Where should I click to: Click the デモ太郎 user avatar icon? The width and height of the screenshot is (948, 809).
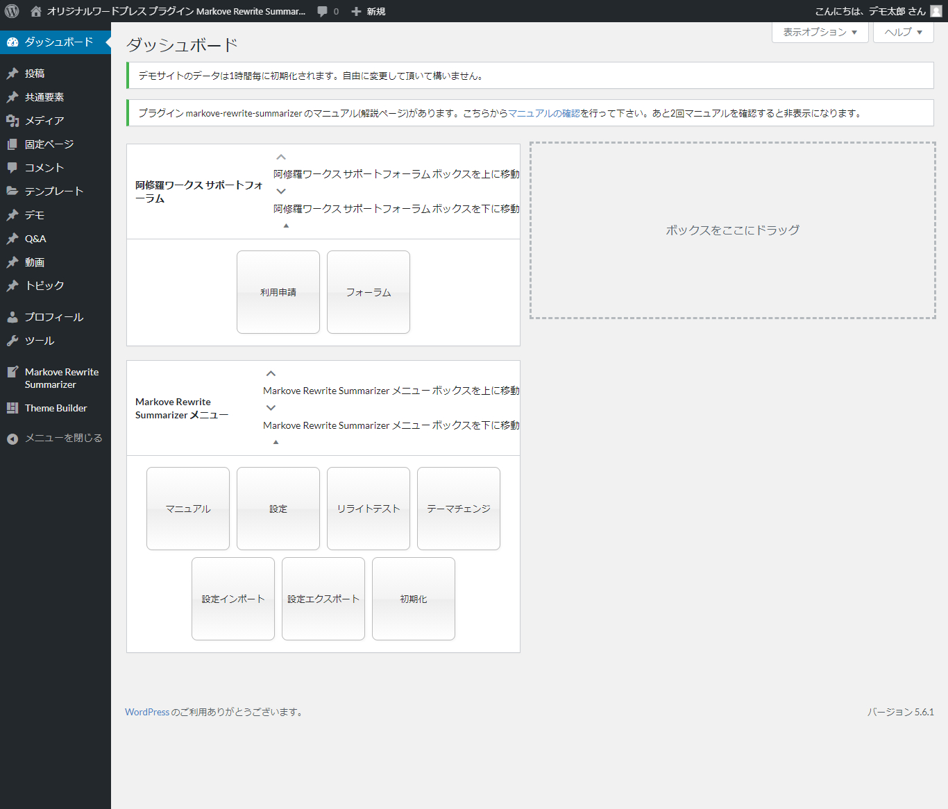(x=936, y=11)
